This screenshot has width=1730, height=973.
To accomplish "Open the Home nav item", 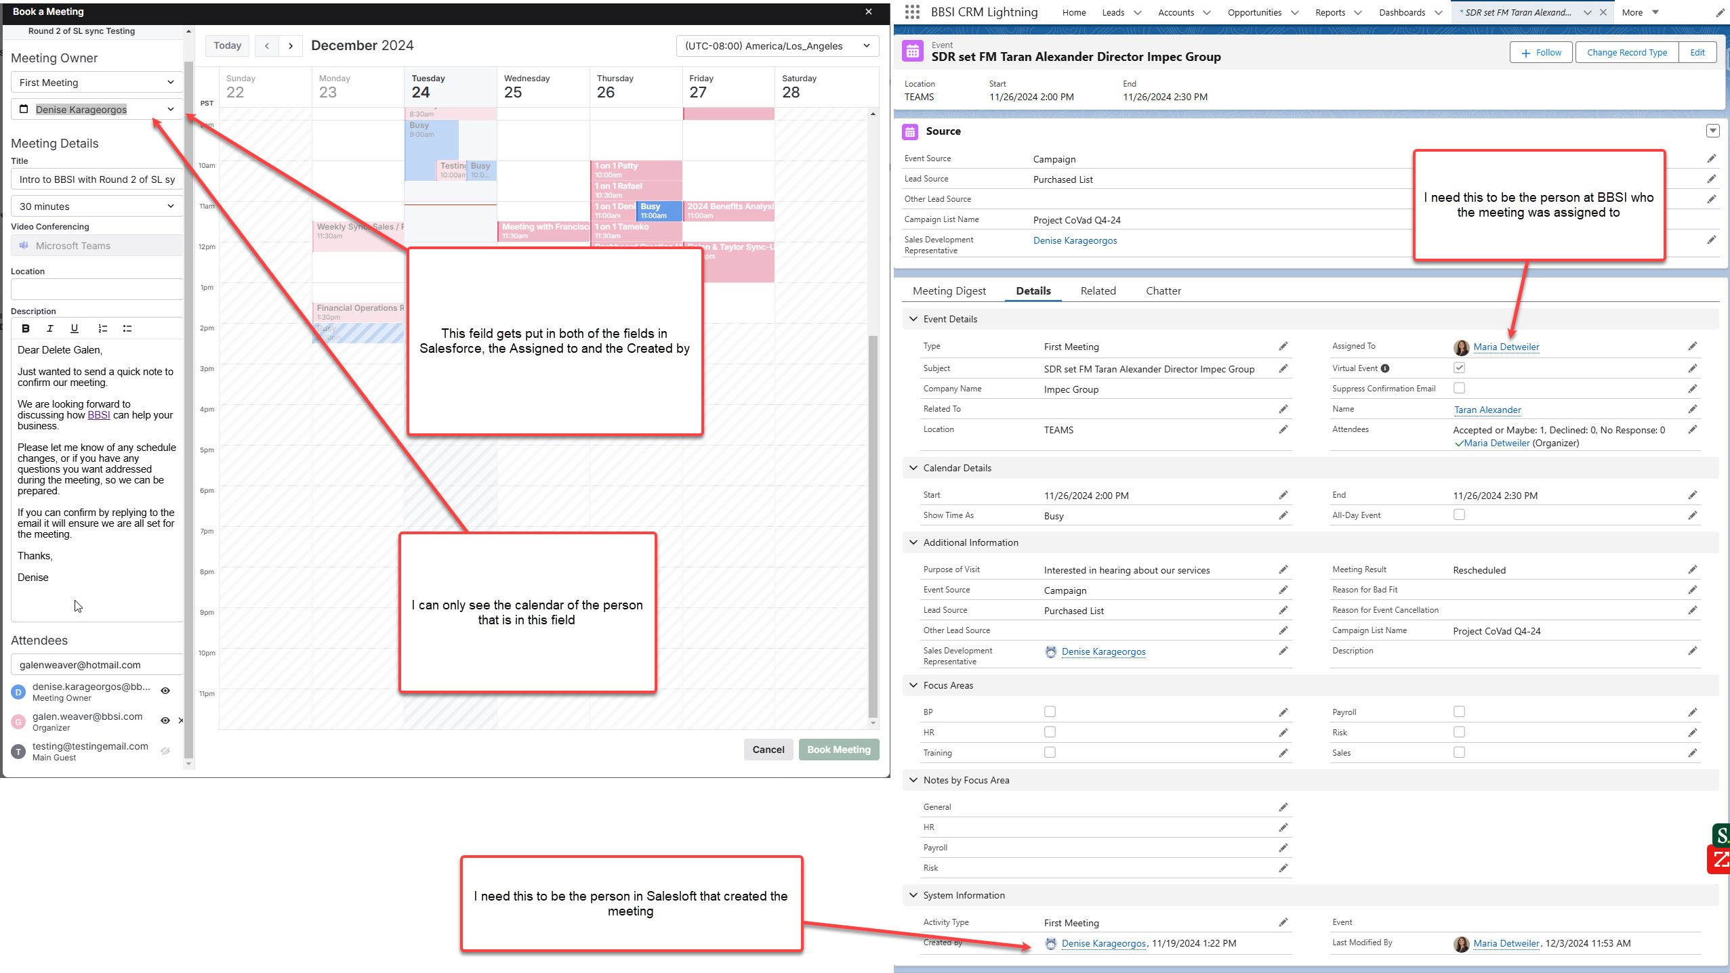I will pos(1073,12).
